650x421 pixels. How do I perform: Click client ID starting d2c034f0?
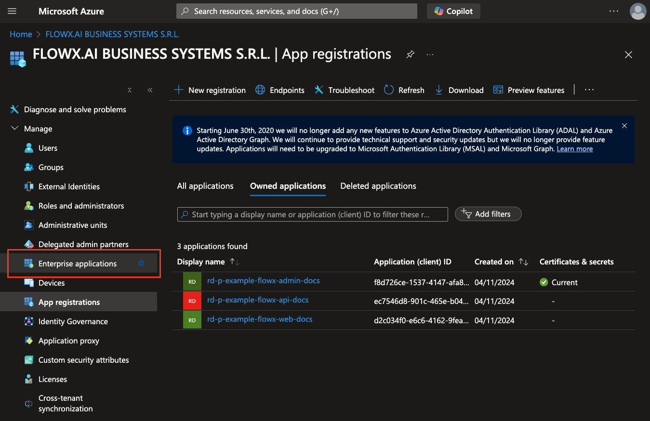(421, 320)
